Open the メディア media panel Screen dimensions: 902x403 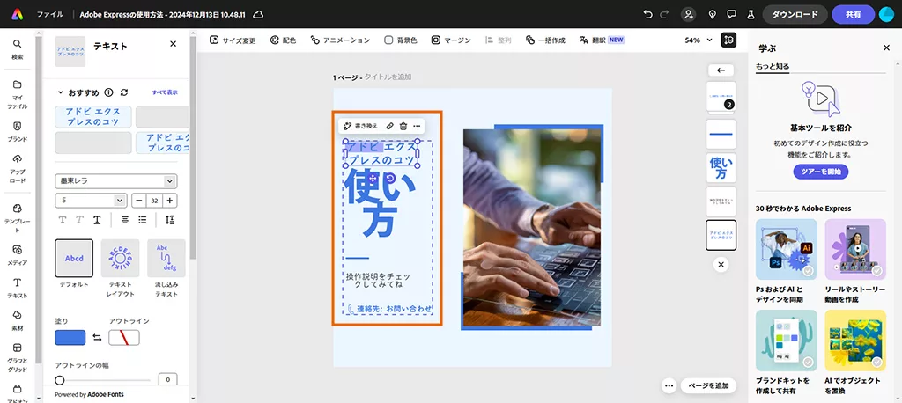[18, 254]
